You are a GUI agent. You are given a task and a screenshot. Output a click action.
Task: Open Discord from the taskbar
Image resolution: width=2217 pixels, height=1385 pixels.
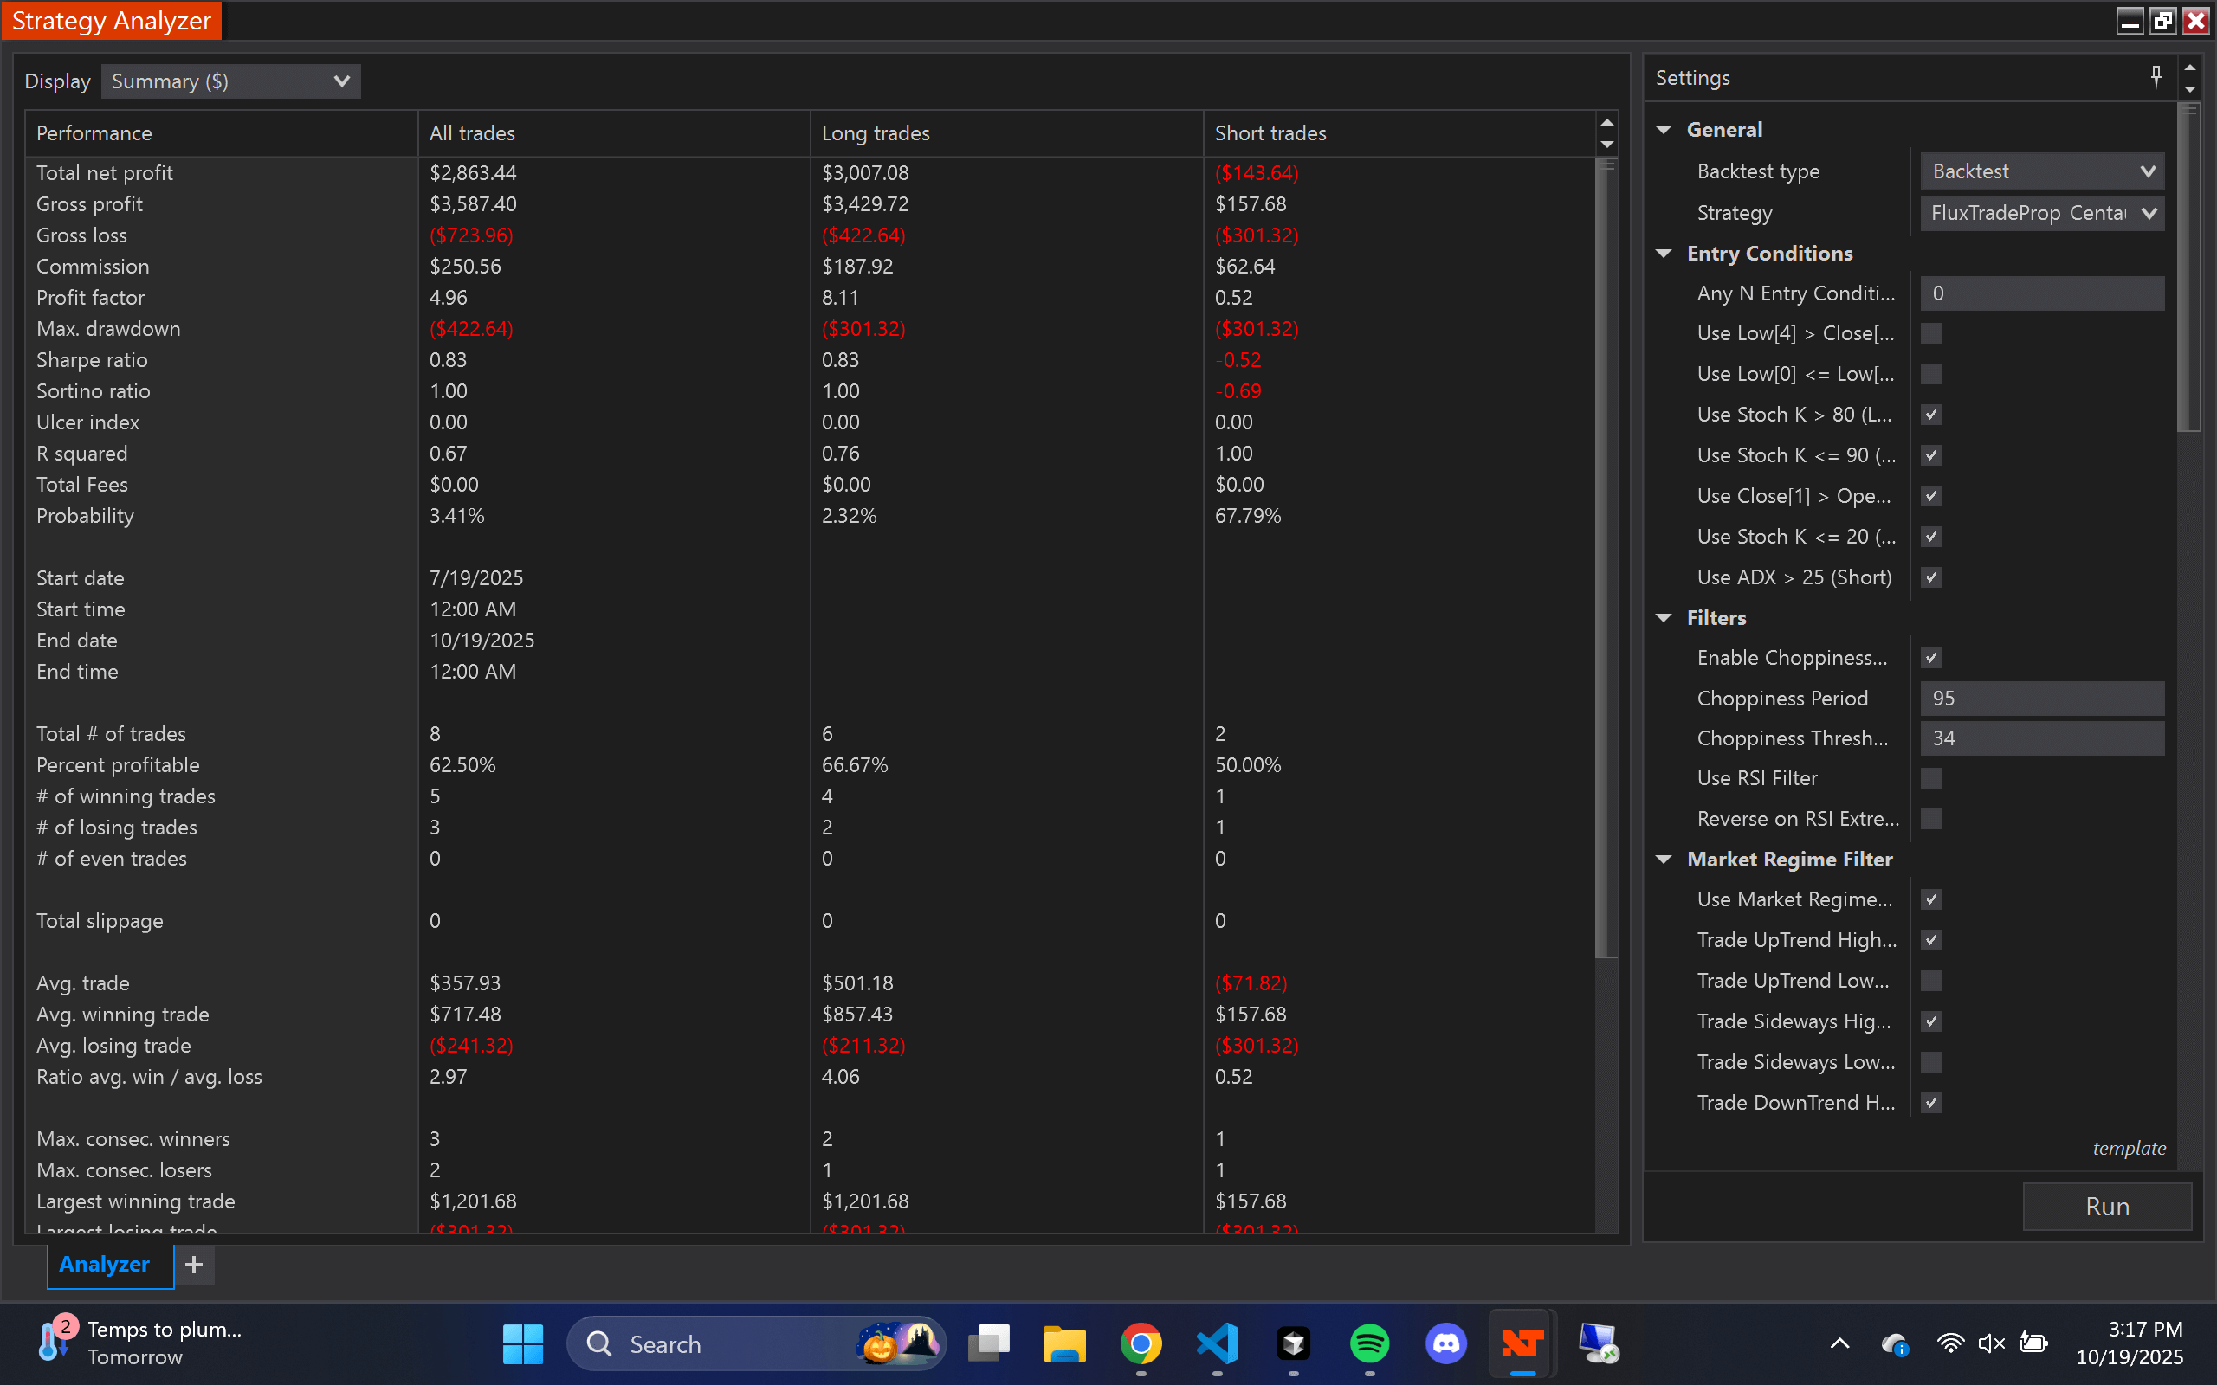pyautogui.click(x=1445, y=1343)
